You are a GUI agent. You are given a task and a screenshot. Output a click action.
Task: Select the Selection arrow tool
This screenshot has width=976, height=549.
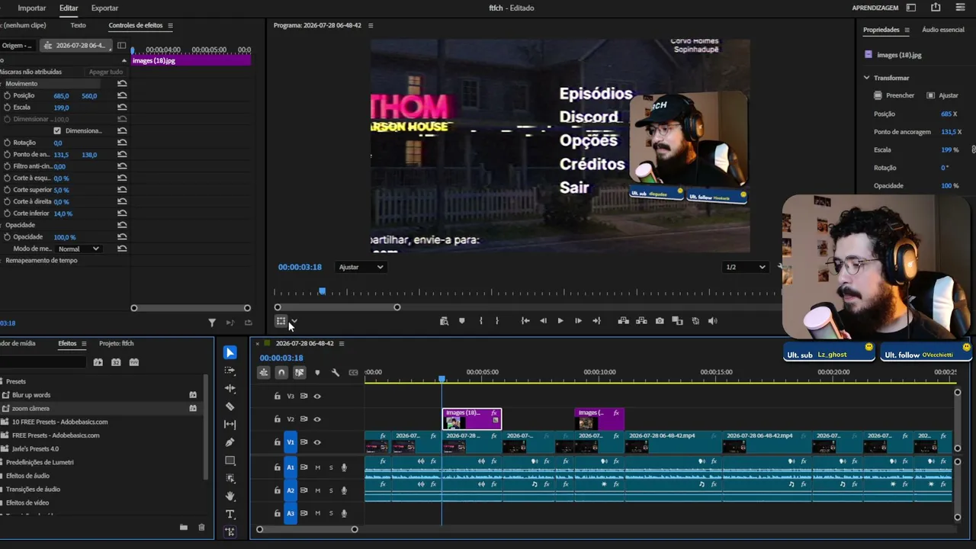click(230, 352)
